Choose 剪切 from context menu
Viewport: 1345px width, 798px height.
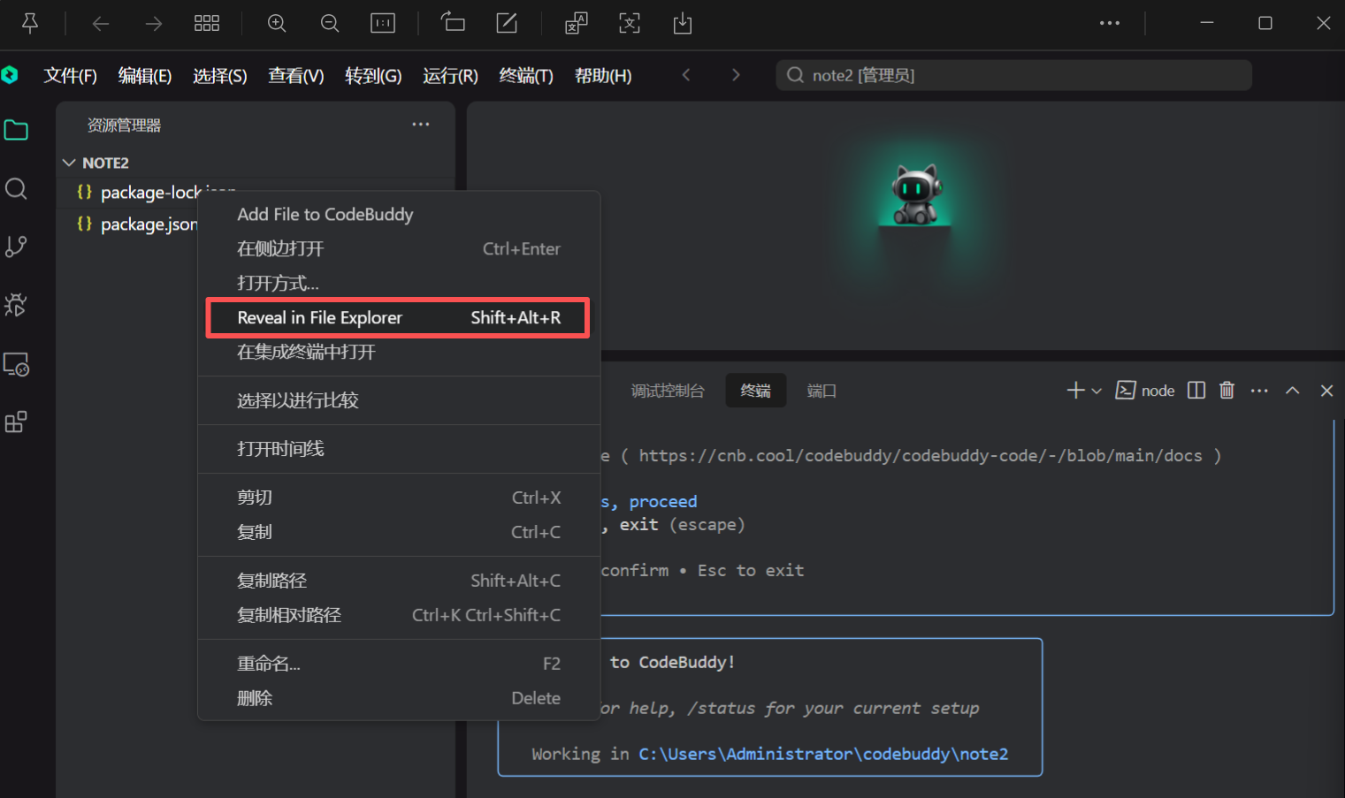(x=399, y=498)
